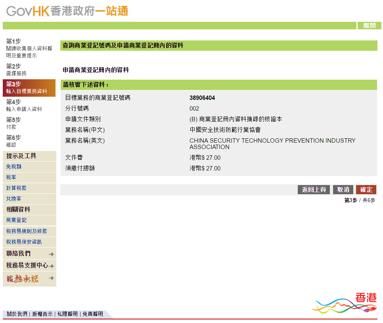Select 第2步 選擇服務 step
The width and height of the screenshot is (383, 323).
coord(16,70)
